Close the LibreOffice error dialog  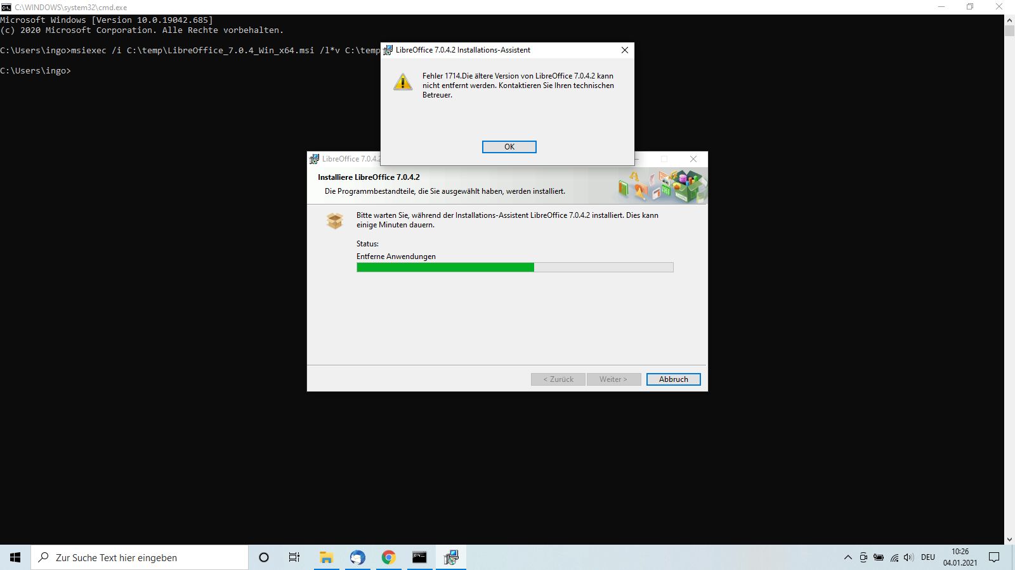[x=625, y=50]
